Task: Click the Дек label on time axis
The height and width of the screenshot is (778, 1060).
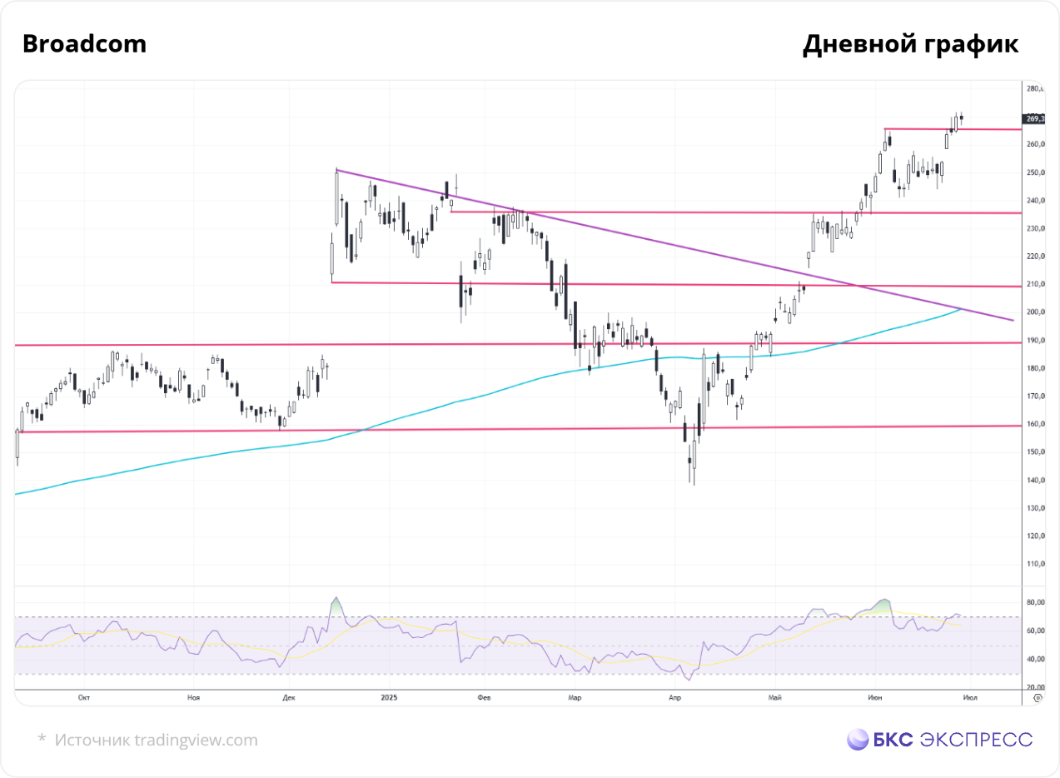Action: (x=289, y=696)
